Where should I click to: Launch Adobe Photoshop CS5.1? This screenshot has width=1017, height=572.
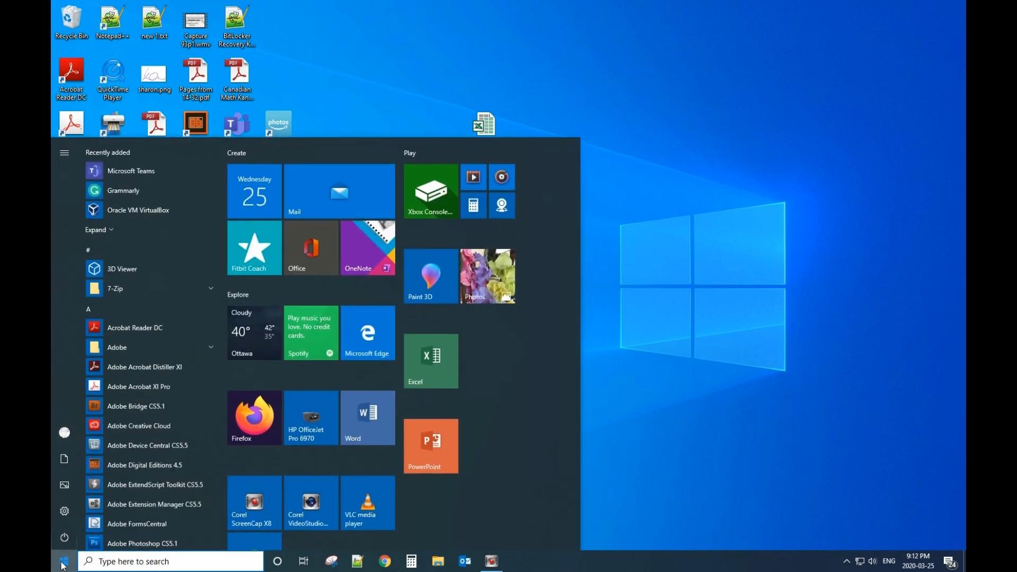pyautogui.click(x=150, y=543)
